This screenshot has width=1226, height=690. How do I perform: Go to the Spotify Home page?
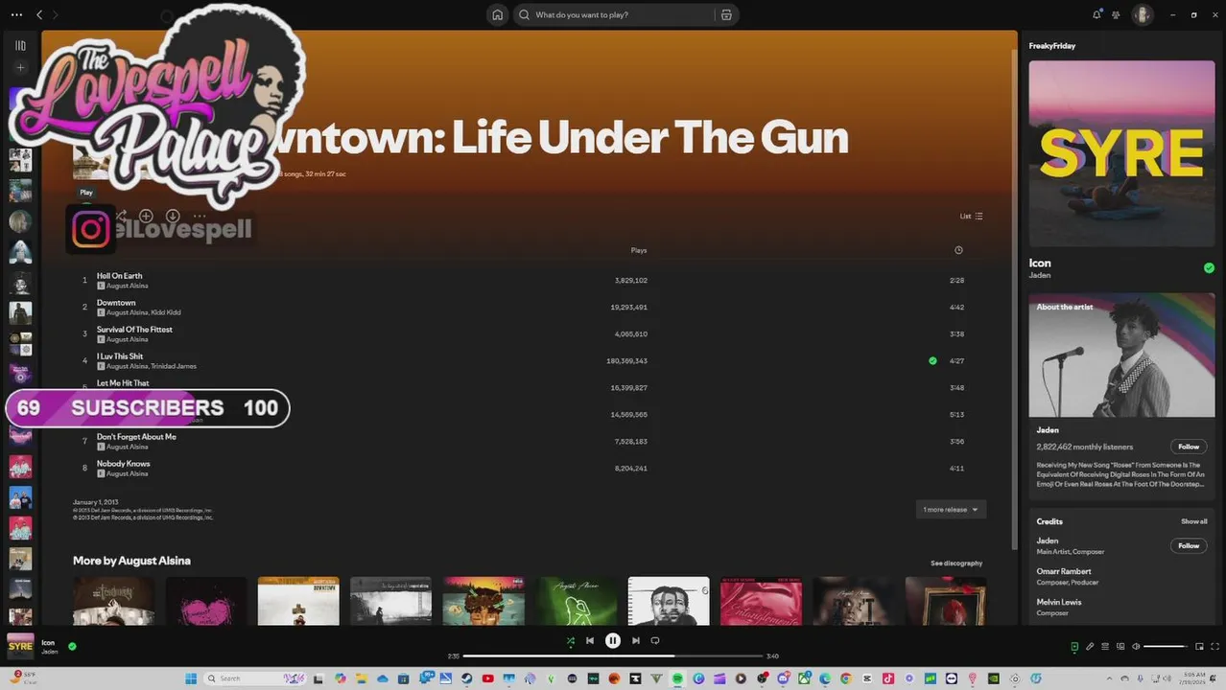(x=497, y=14)
